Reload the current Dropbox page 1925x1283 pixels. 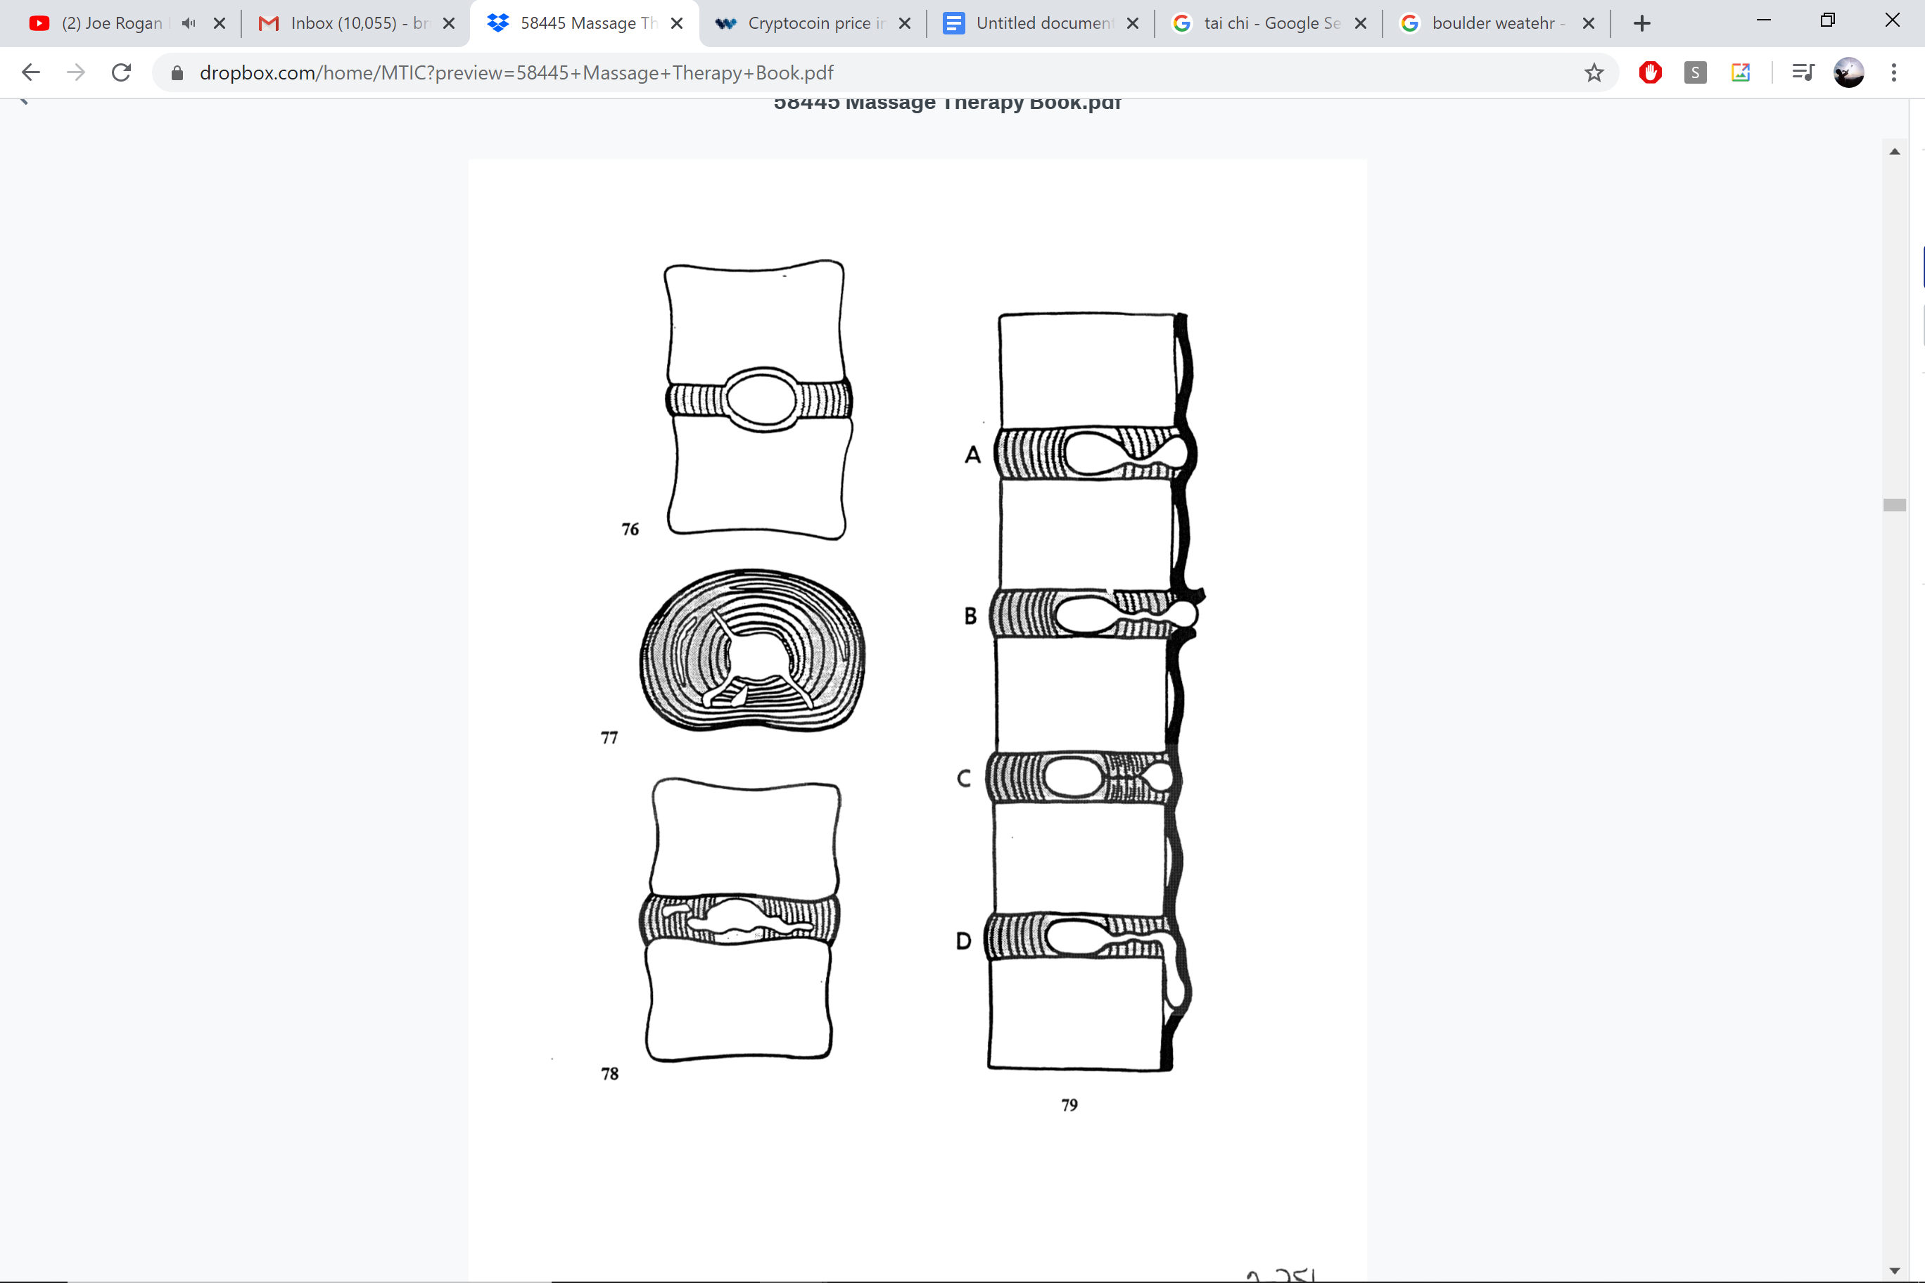pos(121,73)
